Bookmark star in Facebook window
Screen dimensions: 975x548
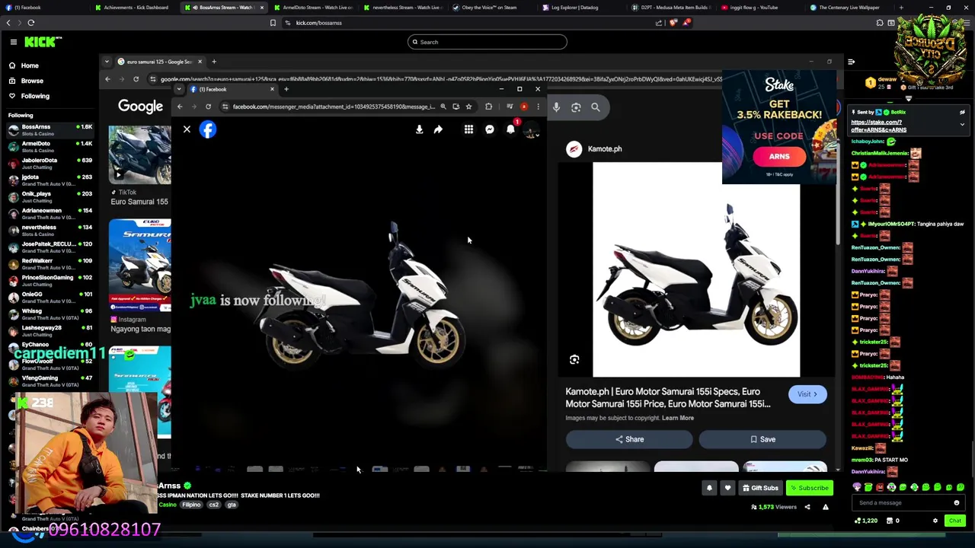[x=468, y=107]
